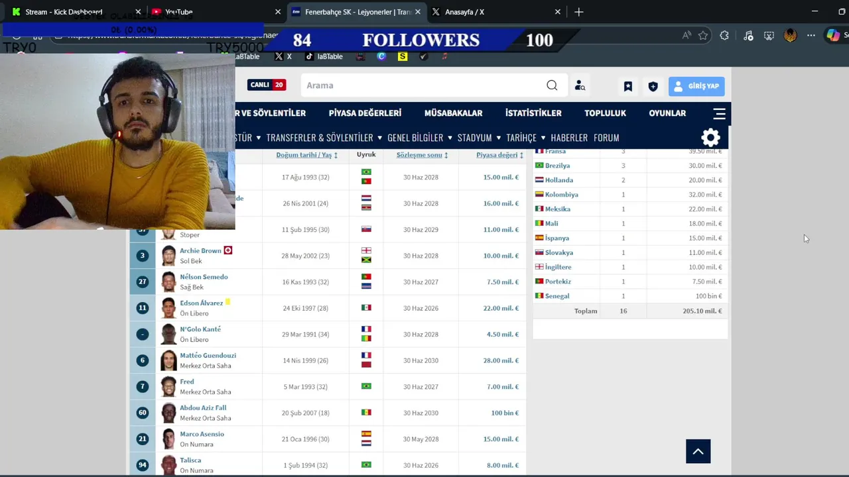The image size is (849, 477).
Task: Click the X bookmark in bookmarks bar
Action: [x=283, y=56]
